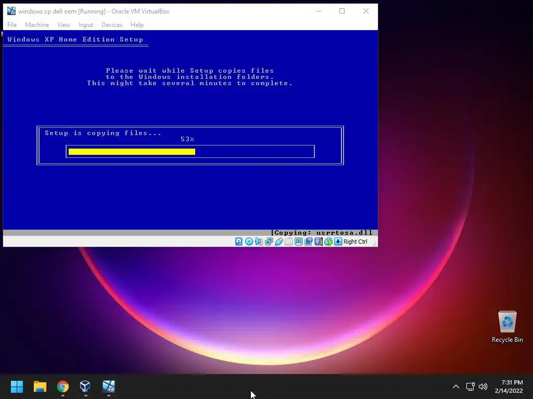Click the yellow file copy progress bar

point(132,152)
